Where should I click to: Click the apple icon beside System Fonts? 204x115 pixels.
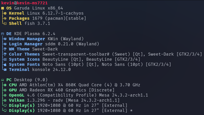click(x=5, y=65)
